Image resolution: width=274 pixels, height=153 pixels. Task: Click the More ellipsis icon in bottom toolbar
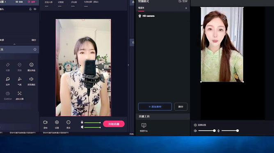pos(68,122)
